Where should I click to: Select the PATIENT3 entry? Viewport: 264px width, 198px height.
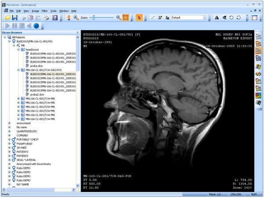[22, 152]
